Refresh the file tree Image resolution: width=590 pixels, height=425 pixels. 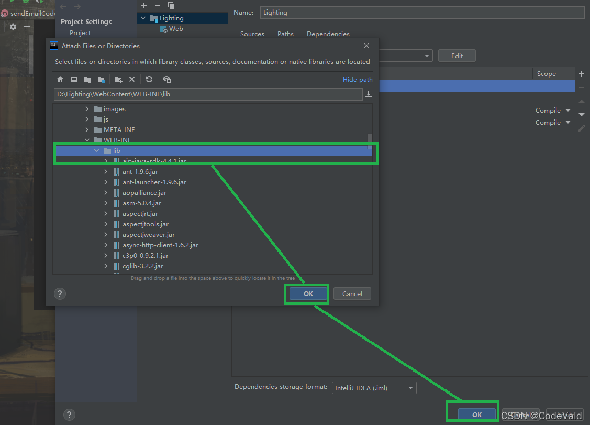click(149, 79)
